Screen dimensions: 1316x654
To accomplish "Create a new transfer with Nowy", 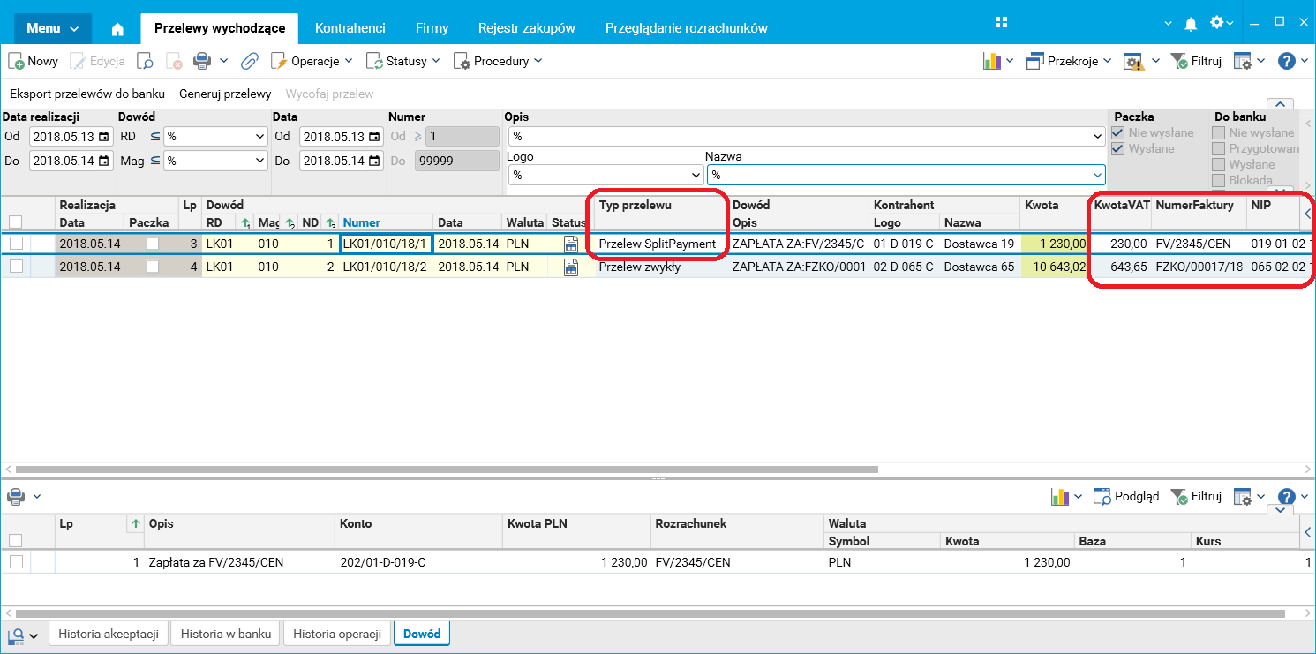I will coord(34,61).
